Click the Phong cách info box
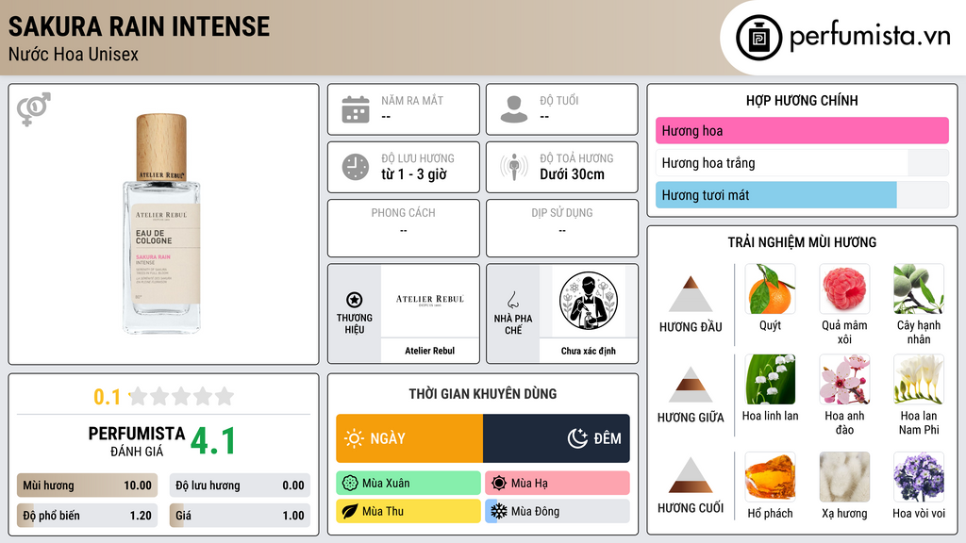Image resolution: width=966 pixels, height=543 pixels. 404,228
